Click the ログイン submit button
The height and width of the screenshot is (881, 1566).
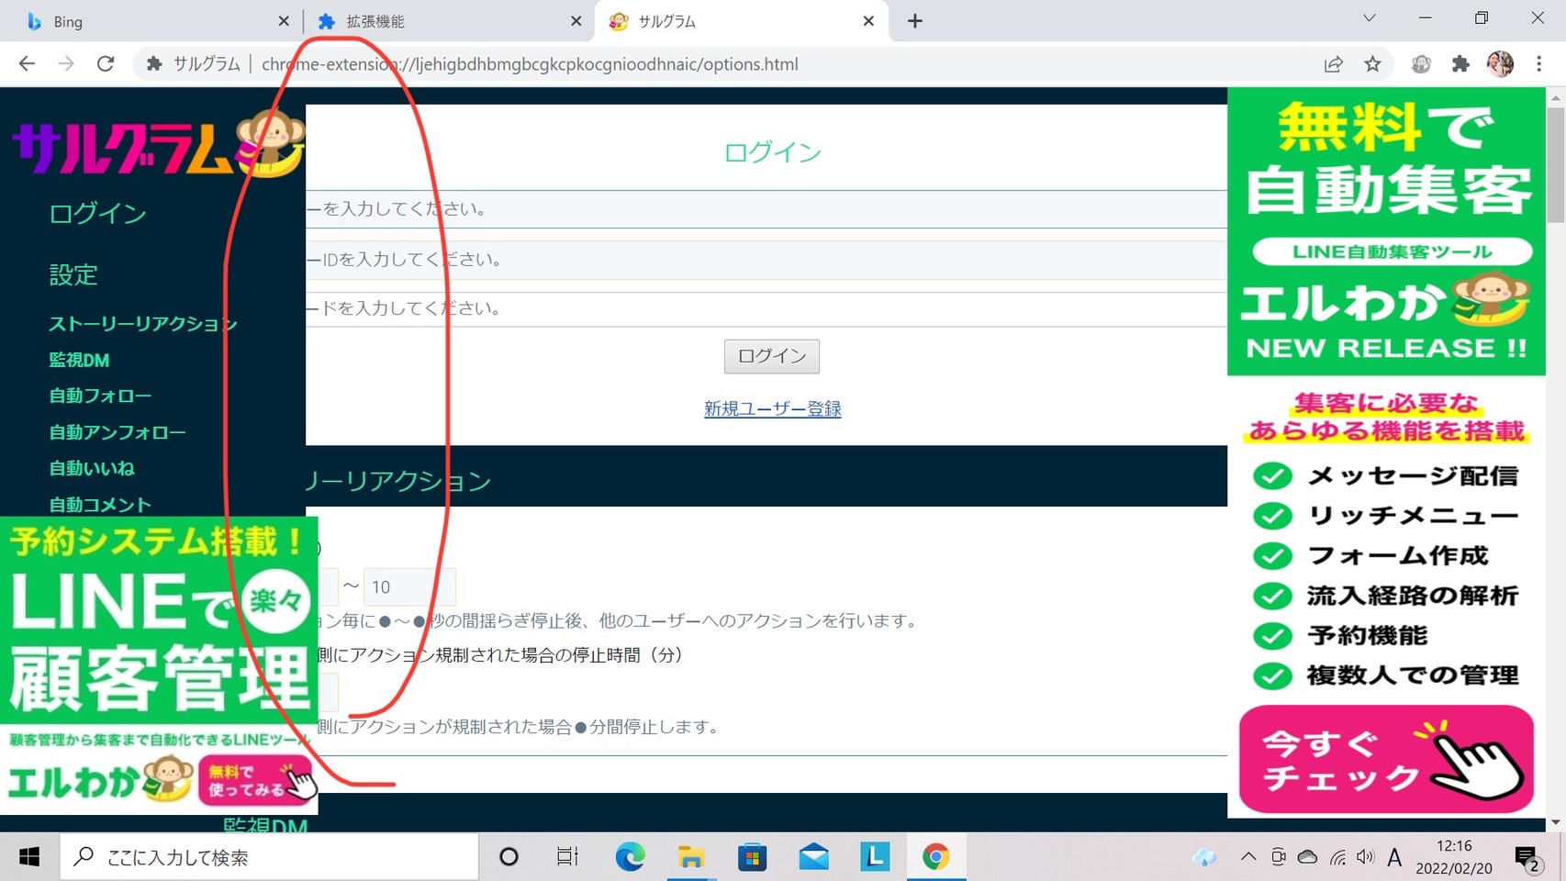pos(772,356)
